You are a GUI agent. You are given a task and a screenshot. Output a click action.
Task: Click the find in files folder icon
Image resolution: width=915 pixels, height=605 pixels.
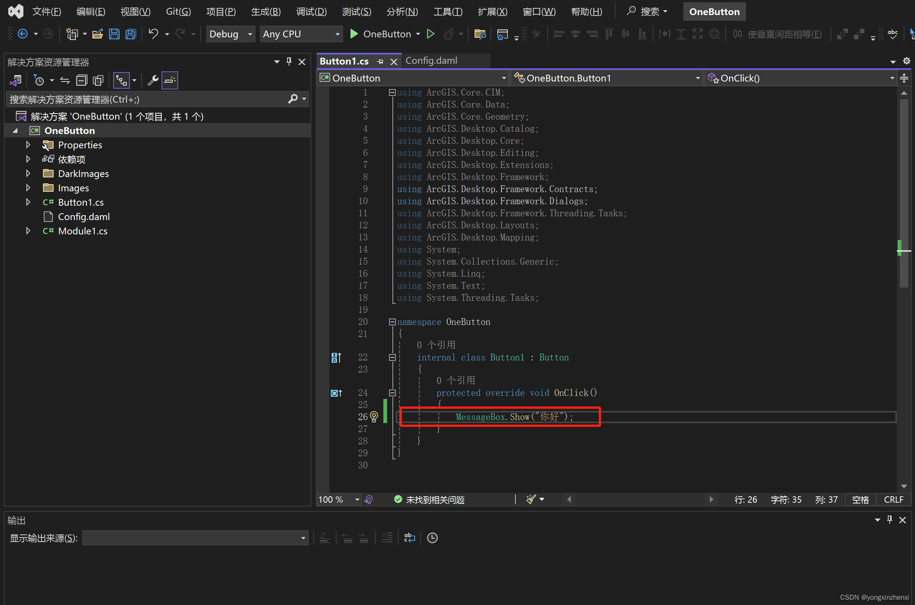[480, 34]
